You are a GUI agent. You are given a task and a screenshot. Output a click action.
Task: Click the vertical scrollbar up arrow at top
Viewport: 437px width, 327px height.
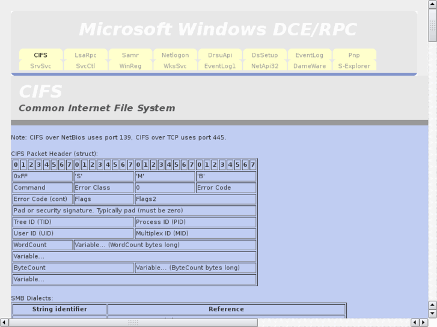pos(433,4)
